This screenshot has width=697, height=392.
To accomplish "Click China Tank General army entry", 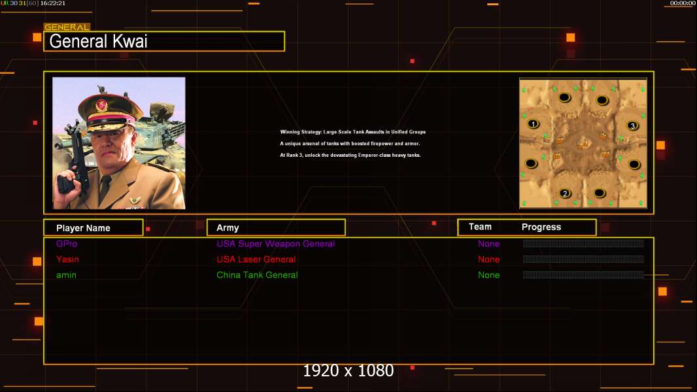I will click(257, 275).
